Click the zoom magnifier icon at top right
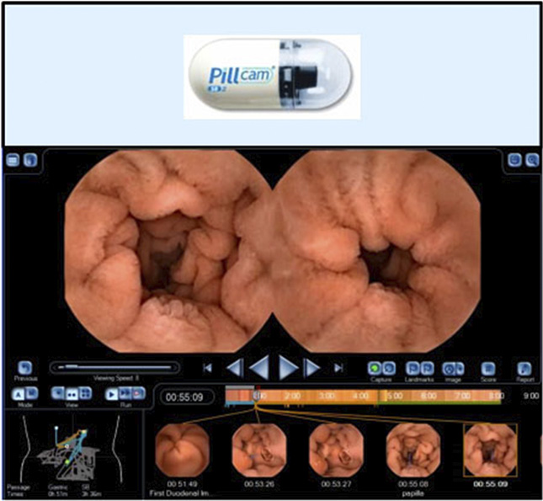Viewport: 543px width, 501px height. (531, 159)
